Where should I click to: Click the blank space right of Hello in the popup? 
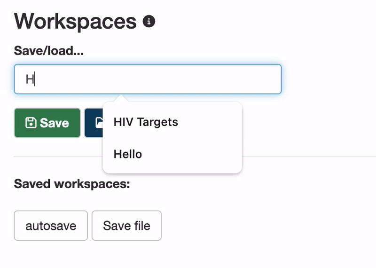point(197,154)
